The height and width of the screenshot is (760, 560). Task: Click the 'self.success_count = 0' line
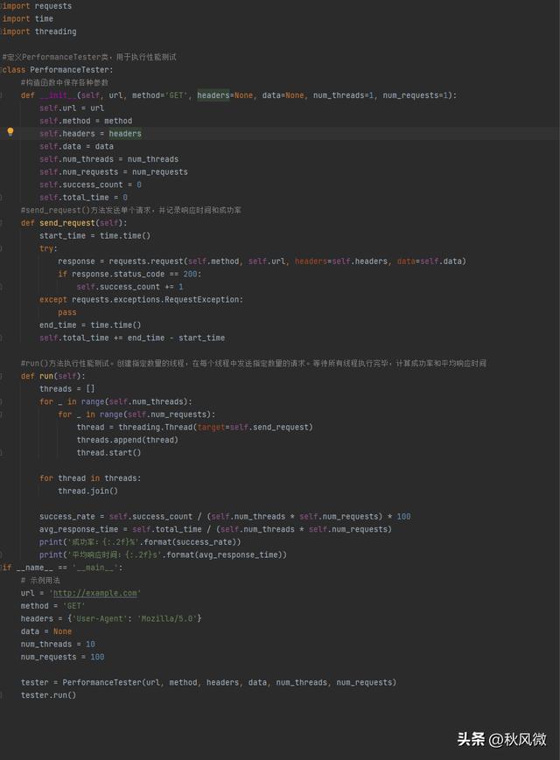91,185
